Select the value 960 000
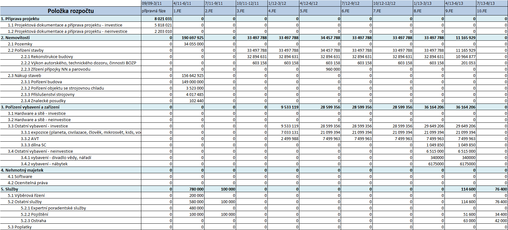 tap(333, 69)
